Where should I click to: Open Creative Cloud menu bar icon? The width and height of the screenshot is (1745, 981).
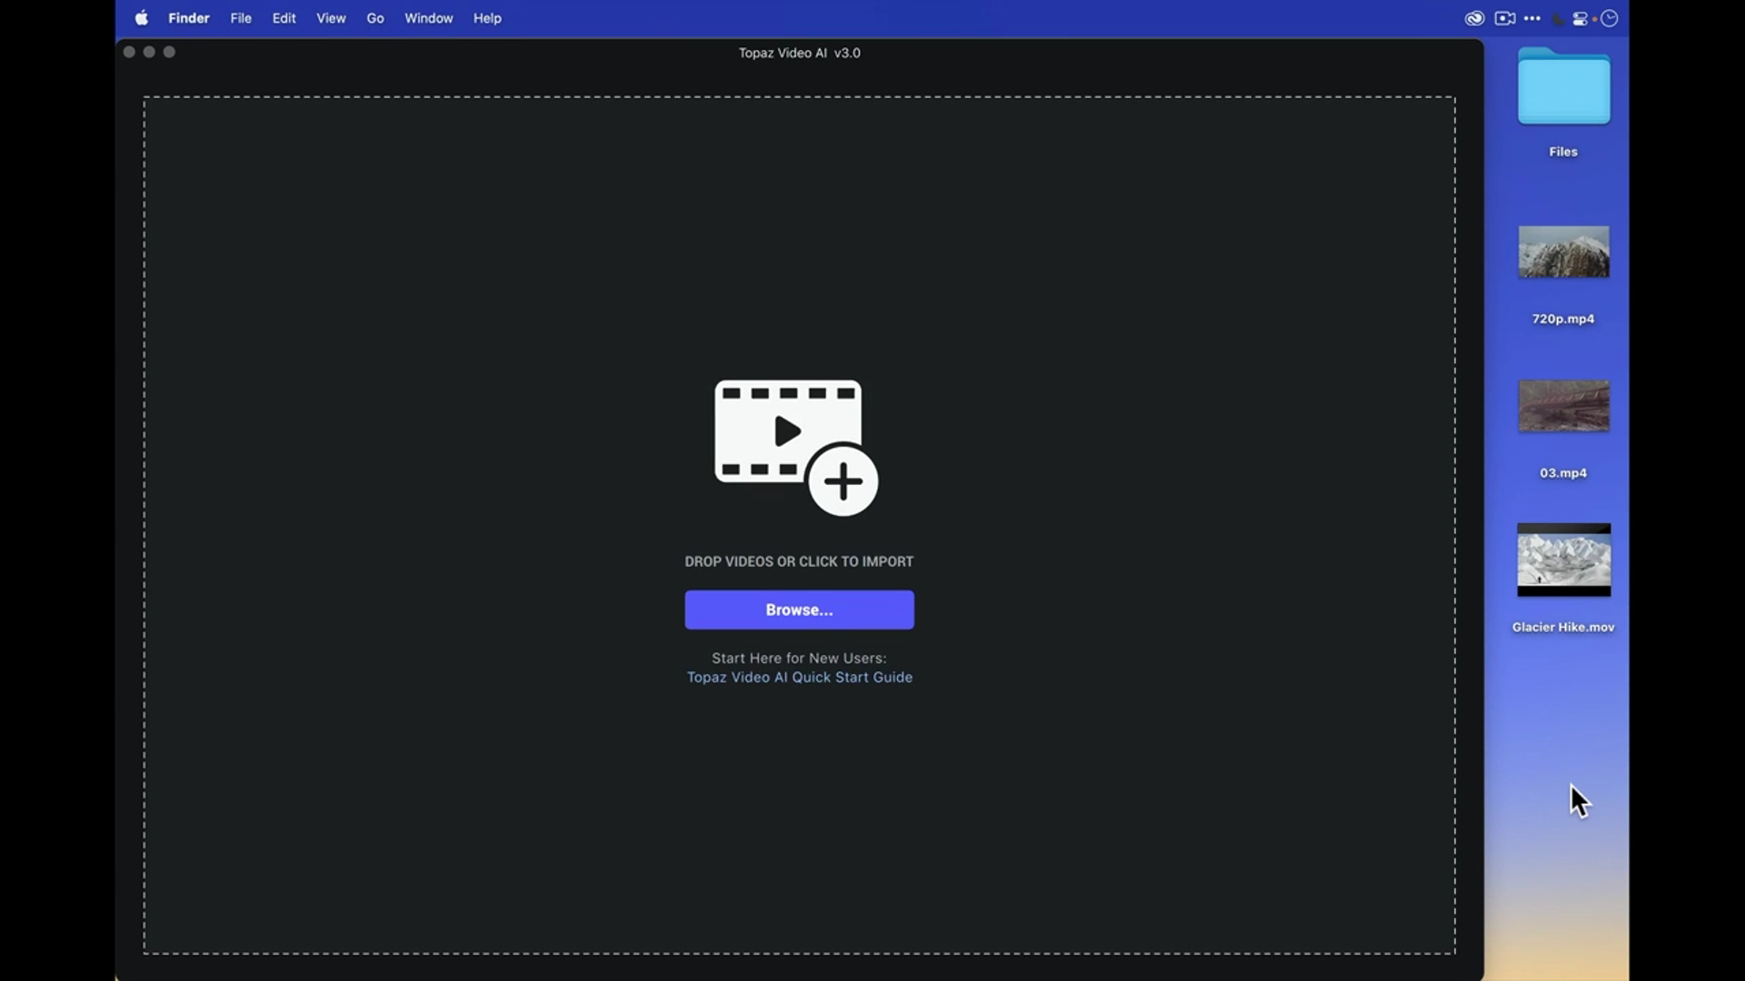(x=1474, y=18)
